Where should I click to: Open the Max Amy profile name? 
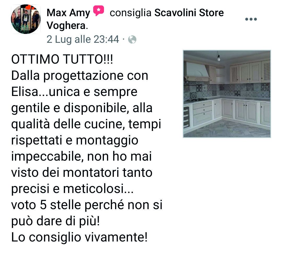click(68, 13)
